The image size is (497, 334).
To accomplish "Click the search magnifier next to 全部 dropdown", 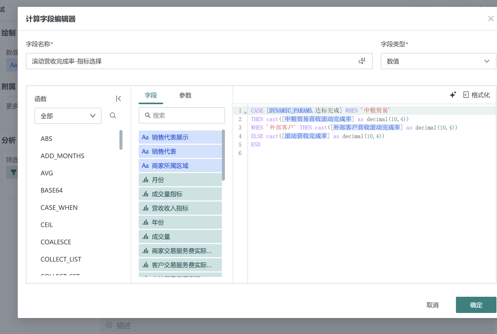I will point(113,116).
